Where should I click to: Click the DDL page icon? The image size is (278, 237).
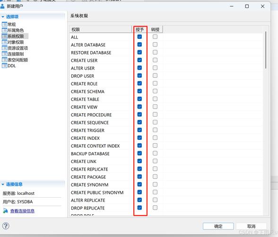4,65
